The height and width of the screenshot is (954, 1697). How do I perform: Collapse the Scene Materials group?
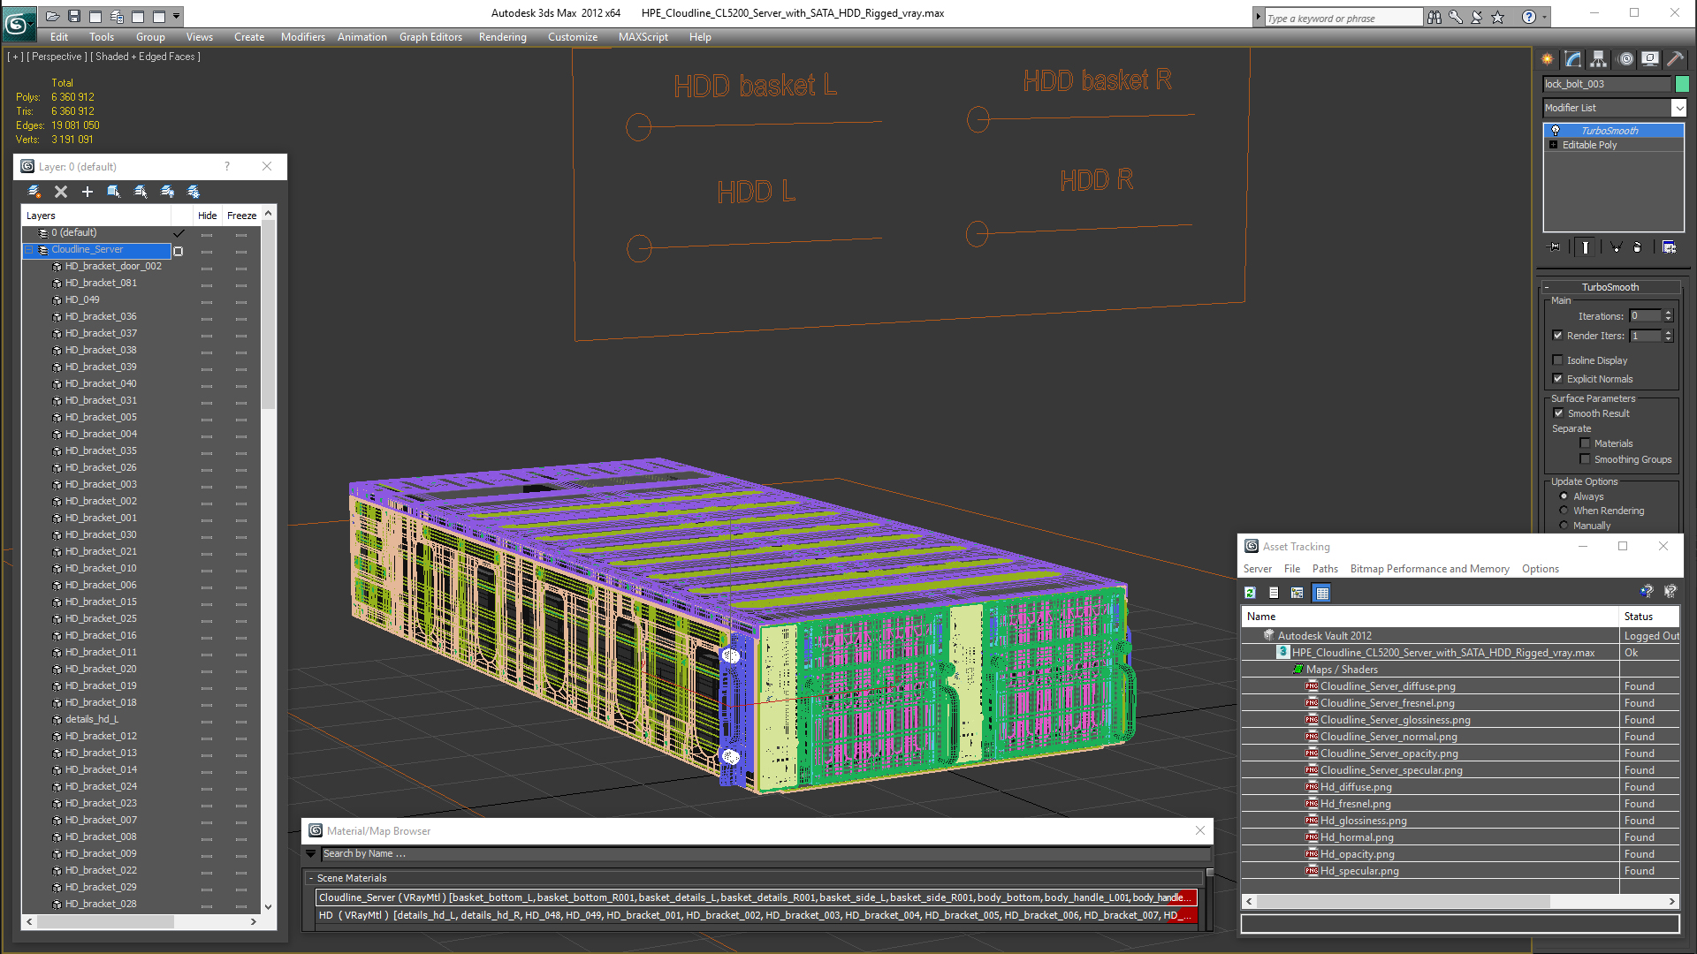311,878
